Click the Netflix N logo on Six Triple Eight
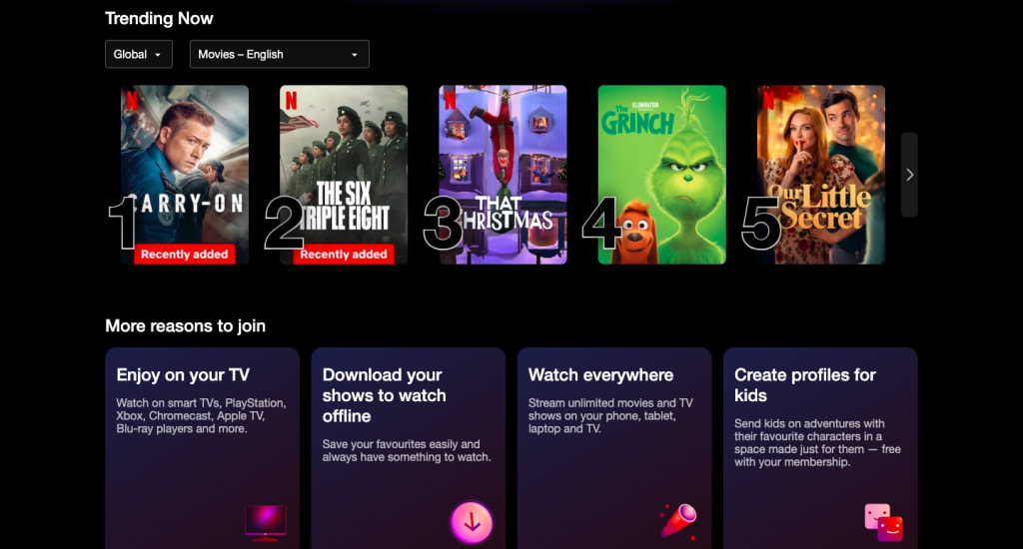 click(292, 101)
